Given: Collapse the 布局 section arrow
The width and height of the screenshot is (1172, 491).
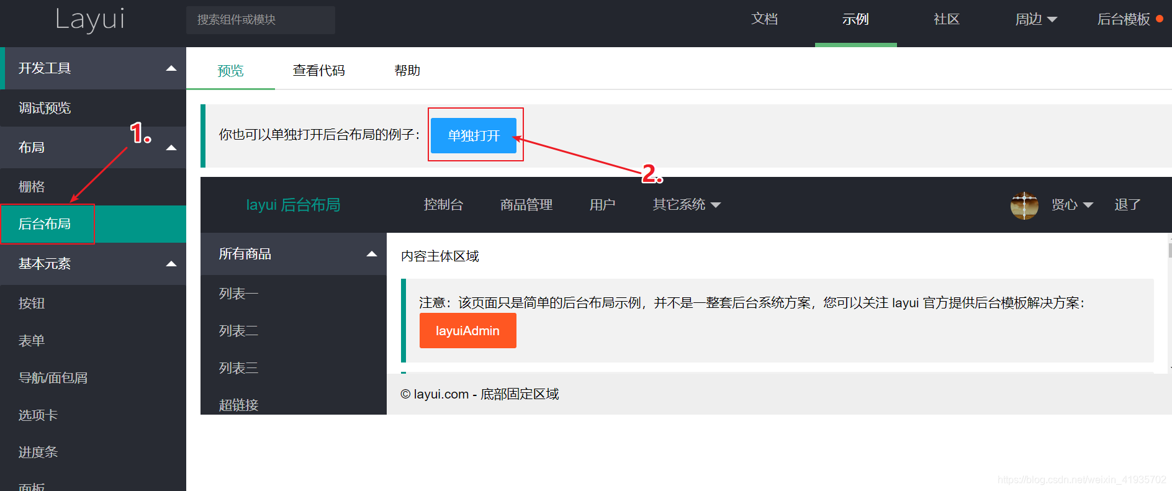Looking at the screenshot, I should tap(171, 148).
